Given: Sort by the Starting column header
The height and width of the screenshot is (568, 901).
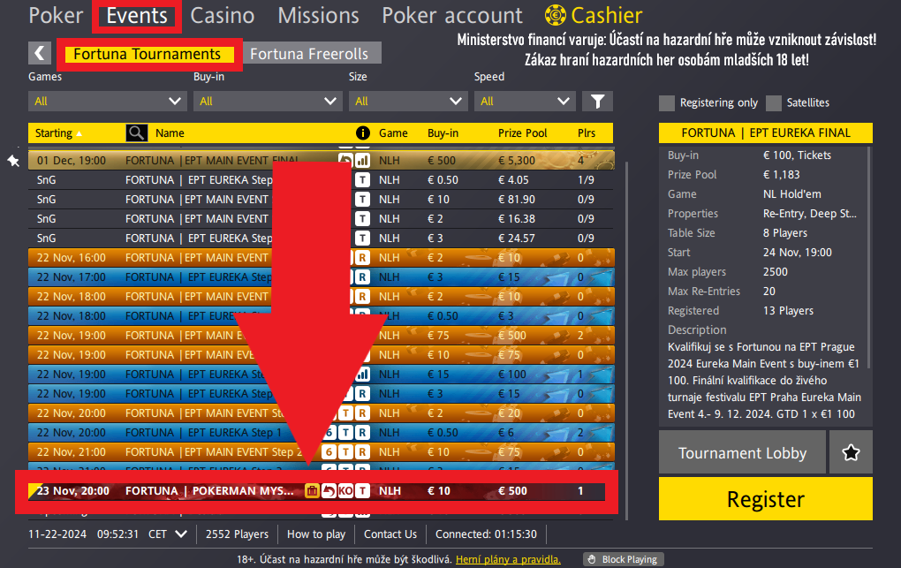Looking at the screenshot, I should pyautogui.click(x=58, y=133).
